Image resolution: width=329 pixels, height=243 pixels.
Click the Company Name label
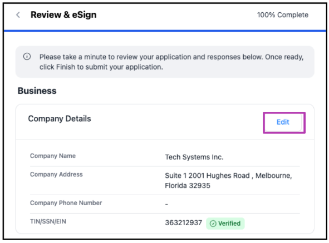tap(53, 156)
